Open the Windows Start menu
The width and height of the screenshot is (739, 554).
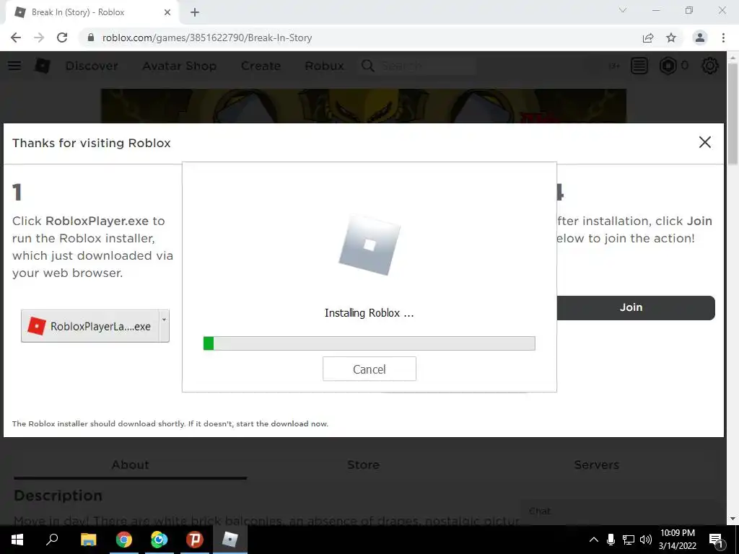point(17,540)
